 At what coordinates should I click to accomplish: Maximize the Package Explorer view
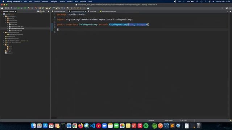coord(49,11)
